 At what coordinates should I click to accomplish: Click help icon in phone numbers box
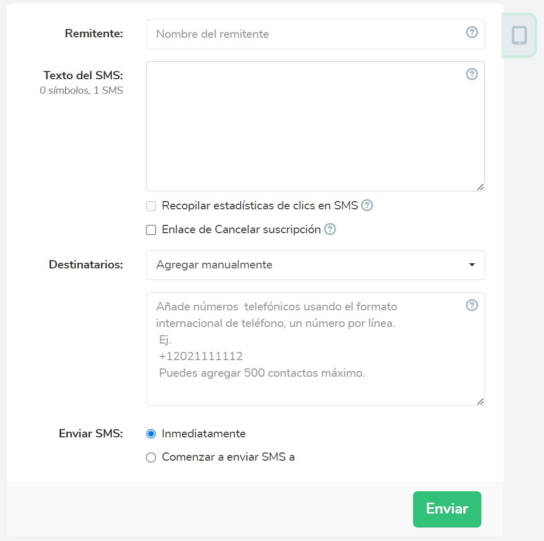(472, 305)
